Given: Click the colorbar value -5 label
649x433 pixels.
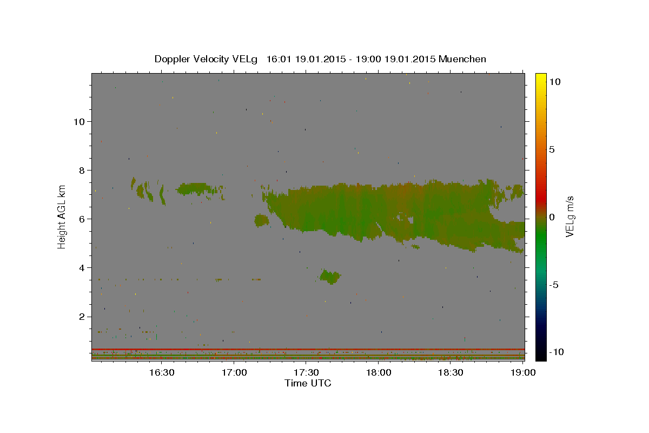Looking at the screenshot, I should pos(554,285).
